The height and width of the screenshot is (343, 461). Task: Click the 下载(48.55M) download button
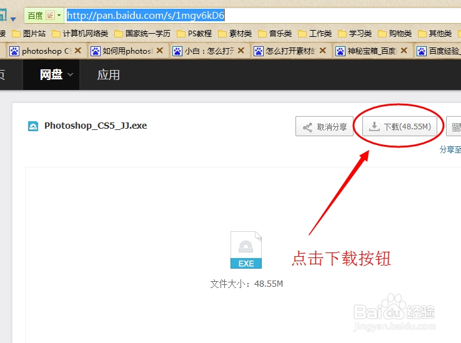click(400, 126)
